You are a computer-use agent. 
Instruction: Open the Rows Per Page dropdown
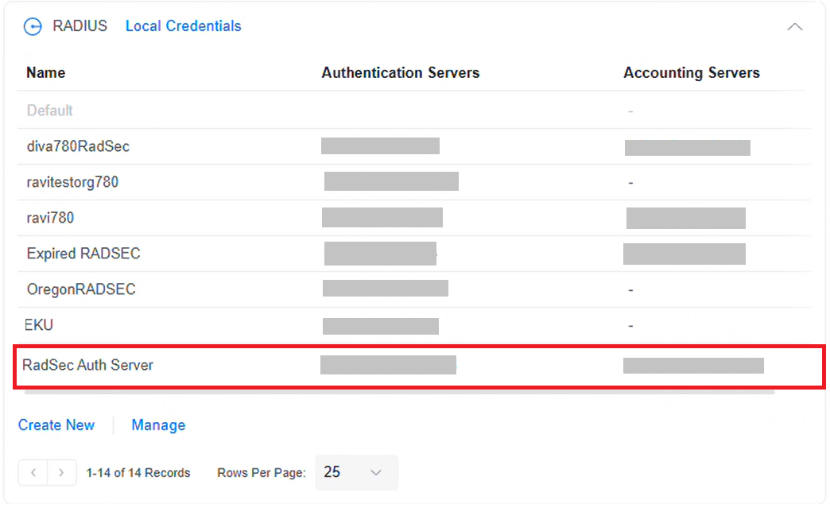[x=356, y=472]
